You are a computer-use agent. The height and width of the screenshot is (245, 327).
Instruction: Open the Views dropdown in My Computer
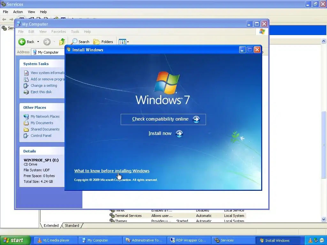124,42
